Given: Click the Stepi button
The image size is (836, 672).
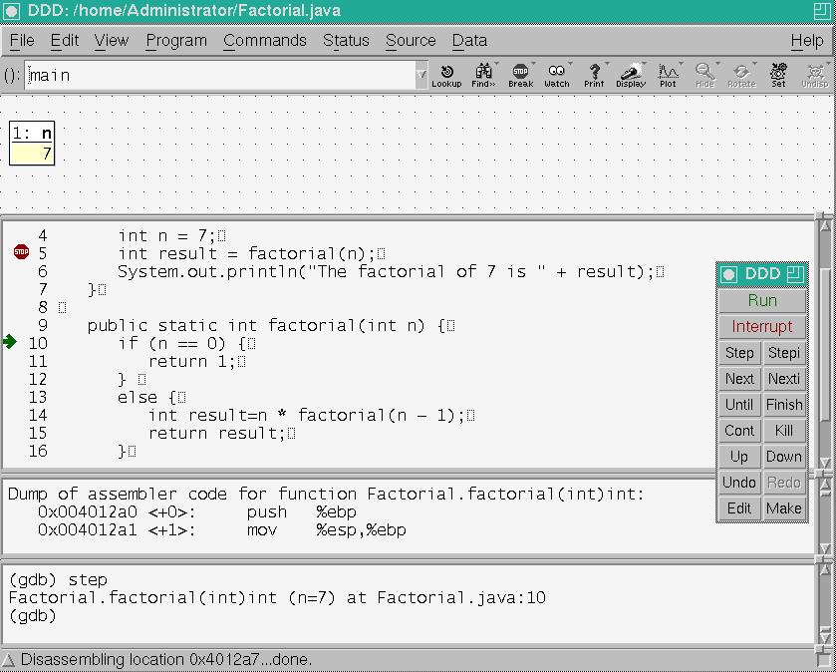Looking at the screenshot, I should click(784, 353).
